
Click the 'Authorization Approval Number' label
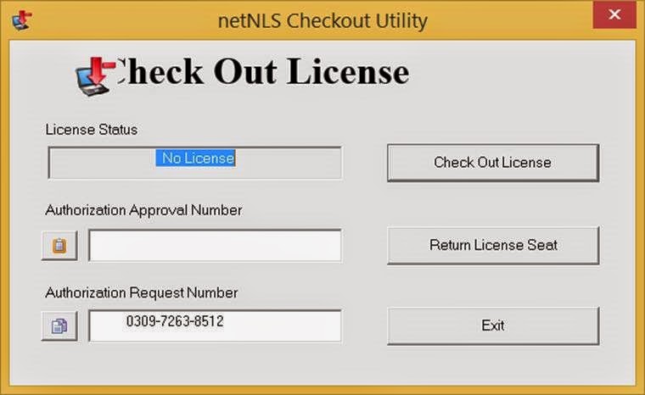point(143,210)
